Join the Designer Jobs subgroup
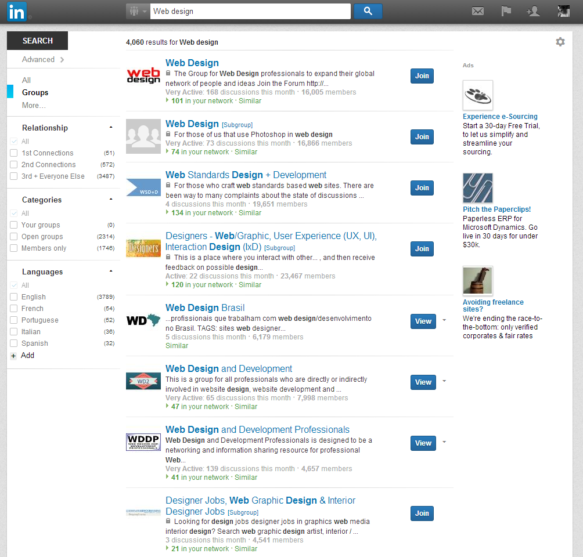583x557 pixels. point(422,513)
